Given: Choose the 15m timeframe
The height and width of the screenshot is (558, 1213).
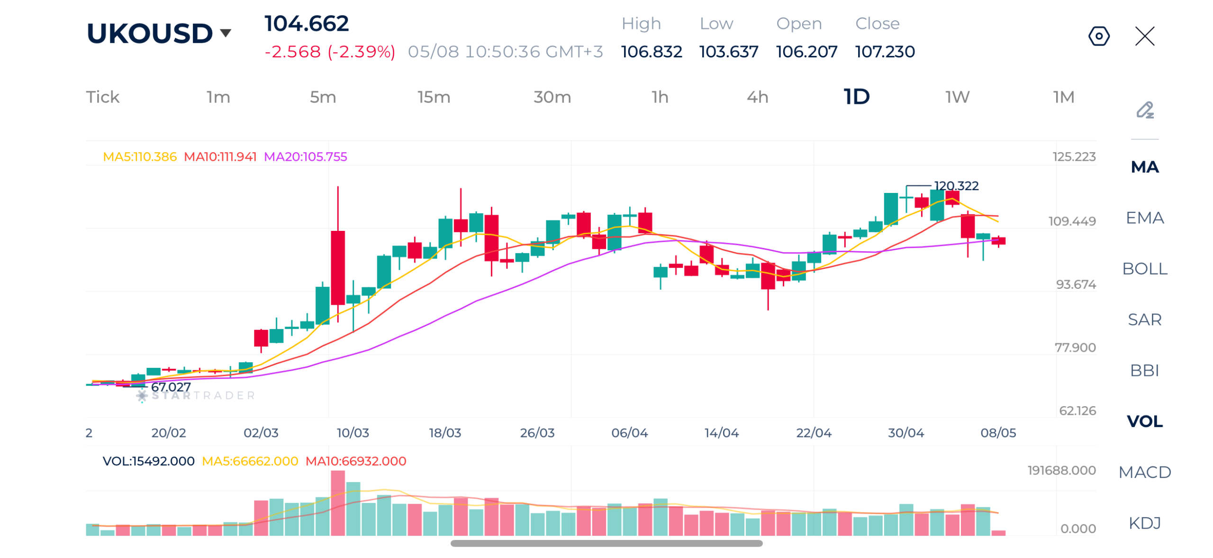Looking at the screenshot, I should click(x=433, y=97).
